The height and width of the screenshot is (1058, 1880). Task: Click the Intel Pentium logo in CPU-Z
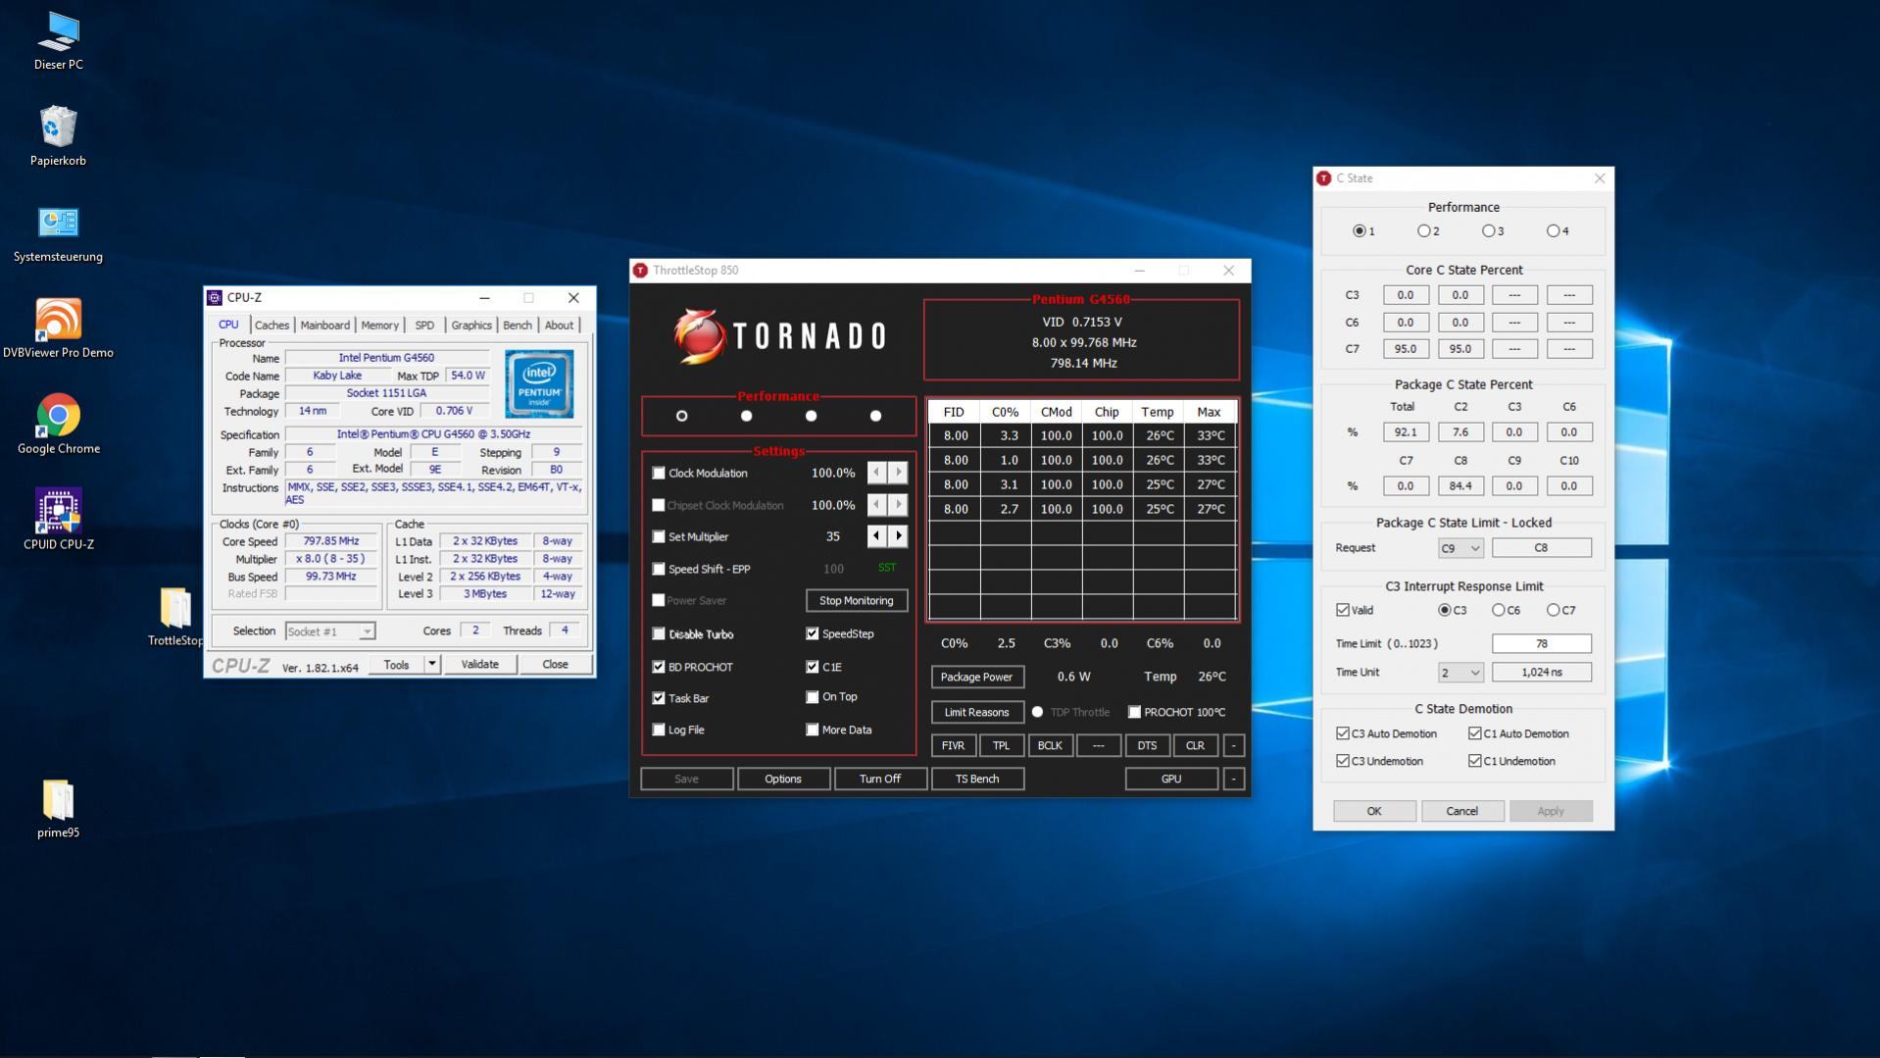click(x=539, y=383)
